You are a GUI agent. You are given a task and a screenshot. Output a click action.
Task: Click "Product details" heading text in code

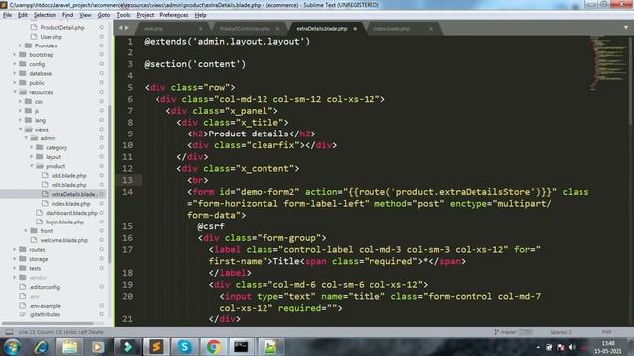249,133
